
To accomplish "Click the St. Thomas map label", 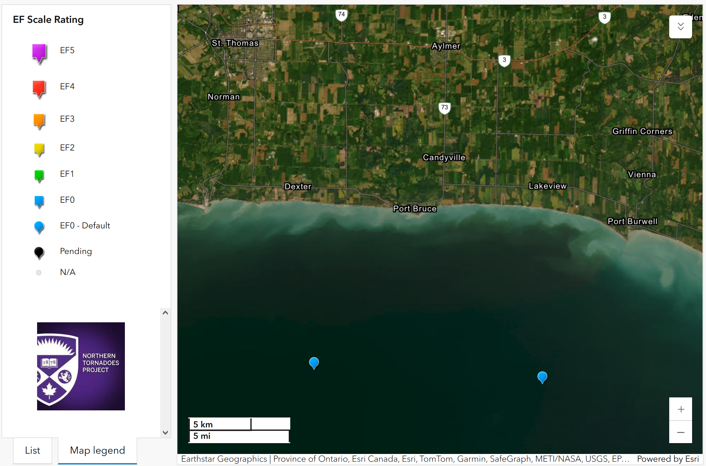I will click(235, 43).
